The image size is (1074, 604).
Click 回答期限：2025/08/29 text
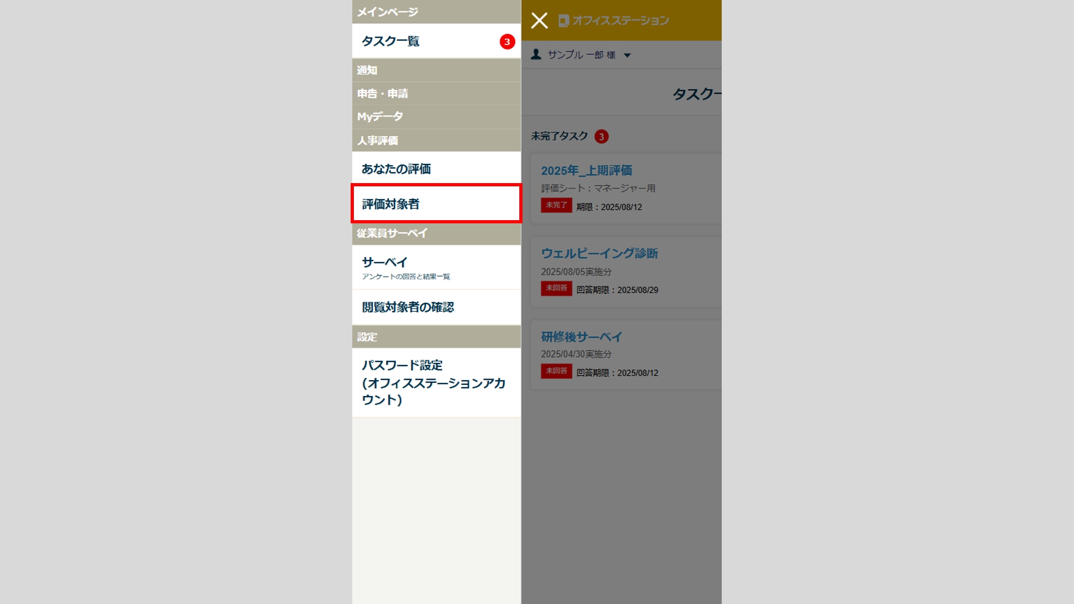click(617, 290)
